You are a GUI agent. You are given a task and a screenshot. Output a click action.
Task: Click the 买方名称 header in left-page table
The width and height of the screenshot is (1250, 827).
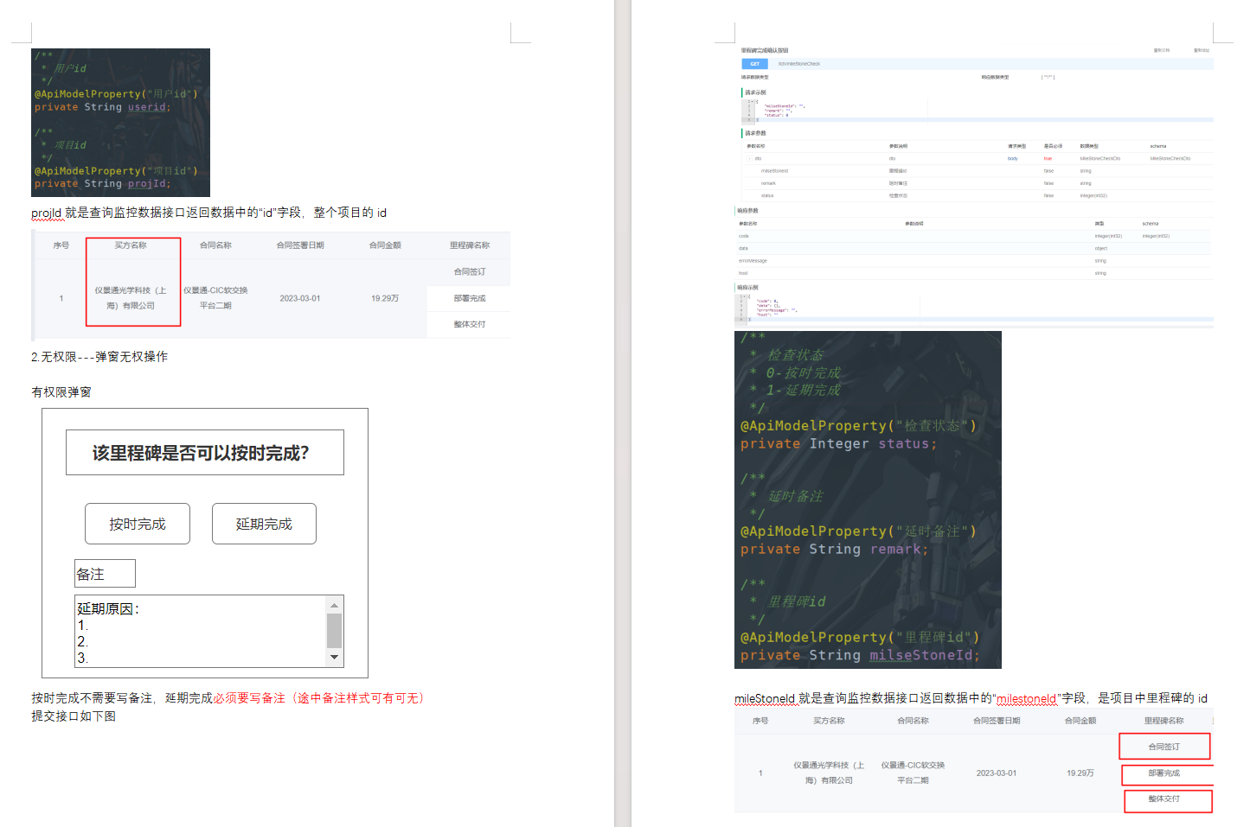point(131,245)
